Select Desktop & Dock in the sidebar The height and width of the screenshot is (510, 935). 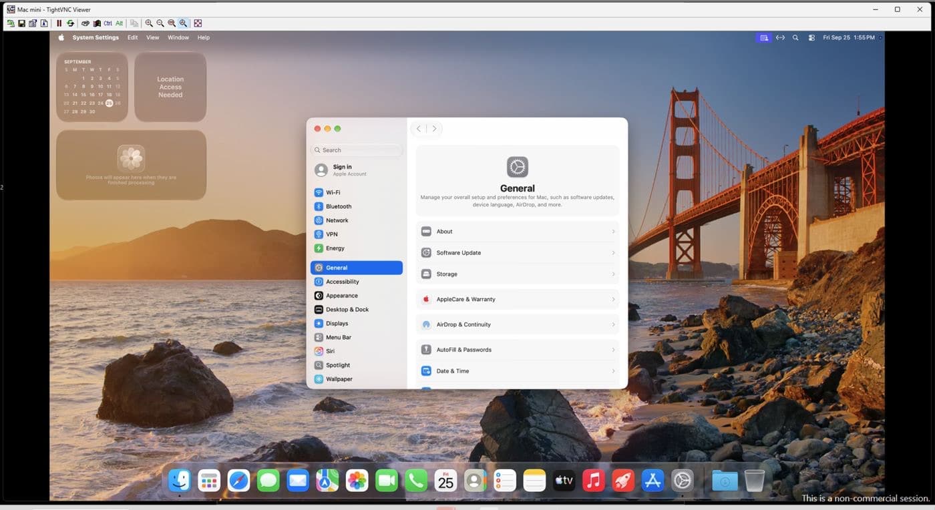coord(357,309)
